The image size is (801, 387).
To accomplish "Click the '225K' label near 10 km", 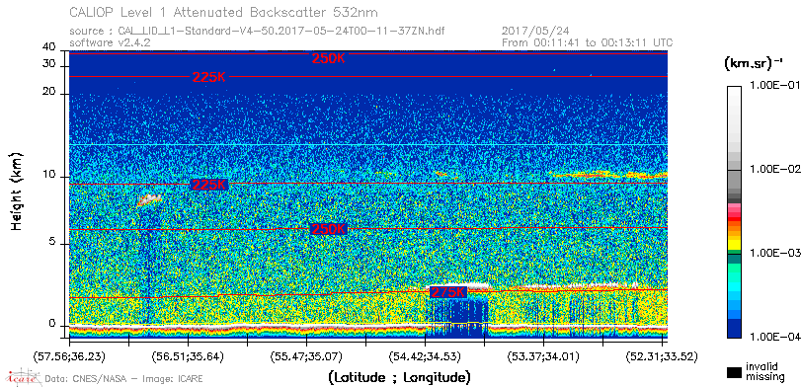I will coord(208,185).
